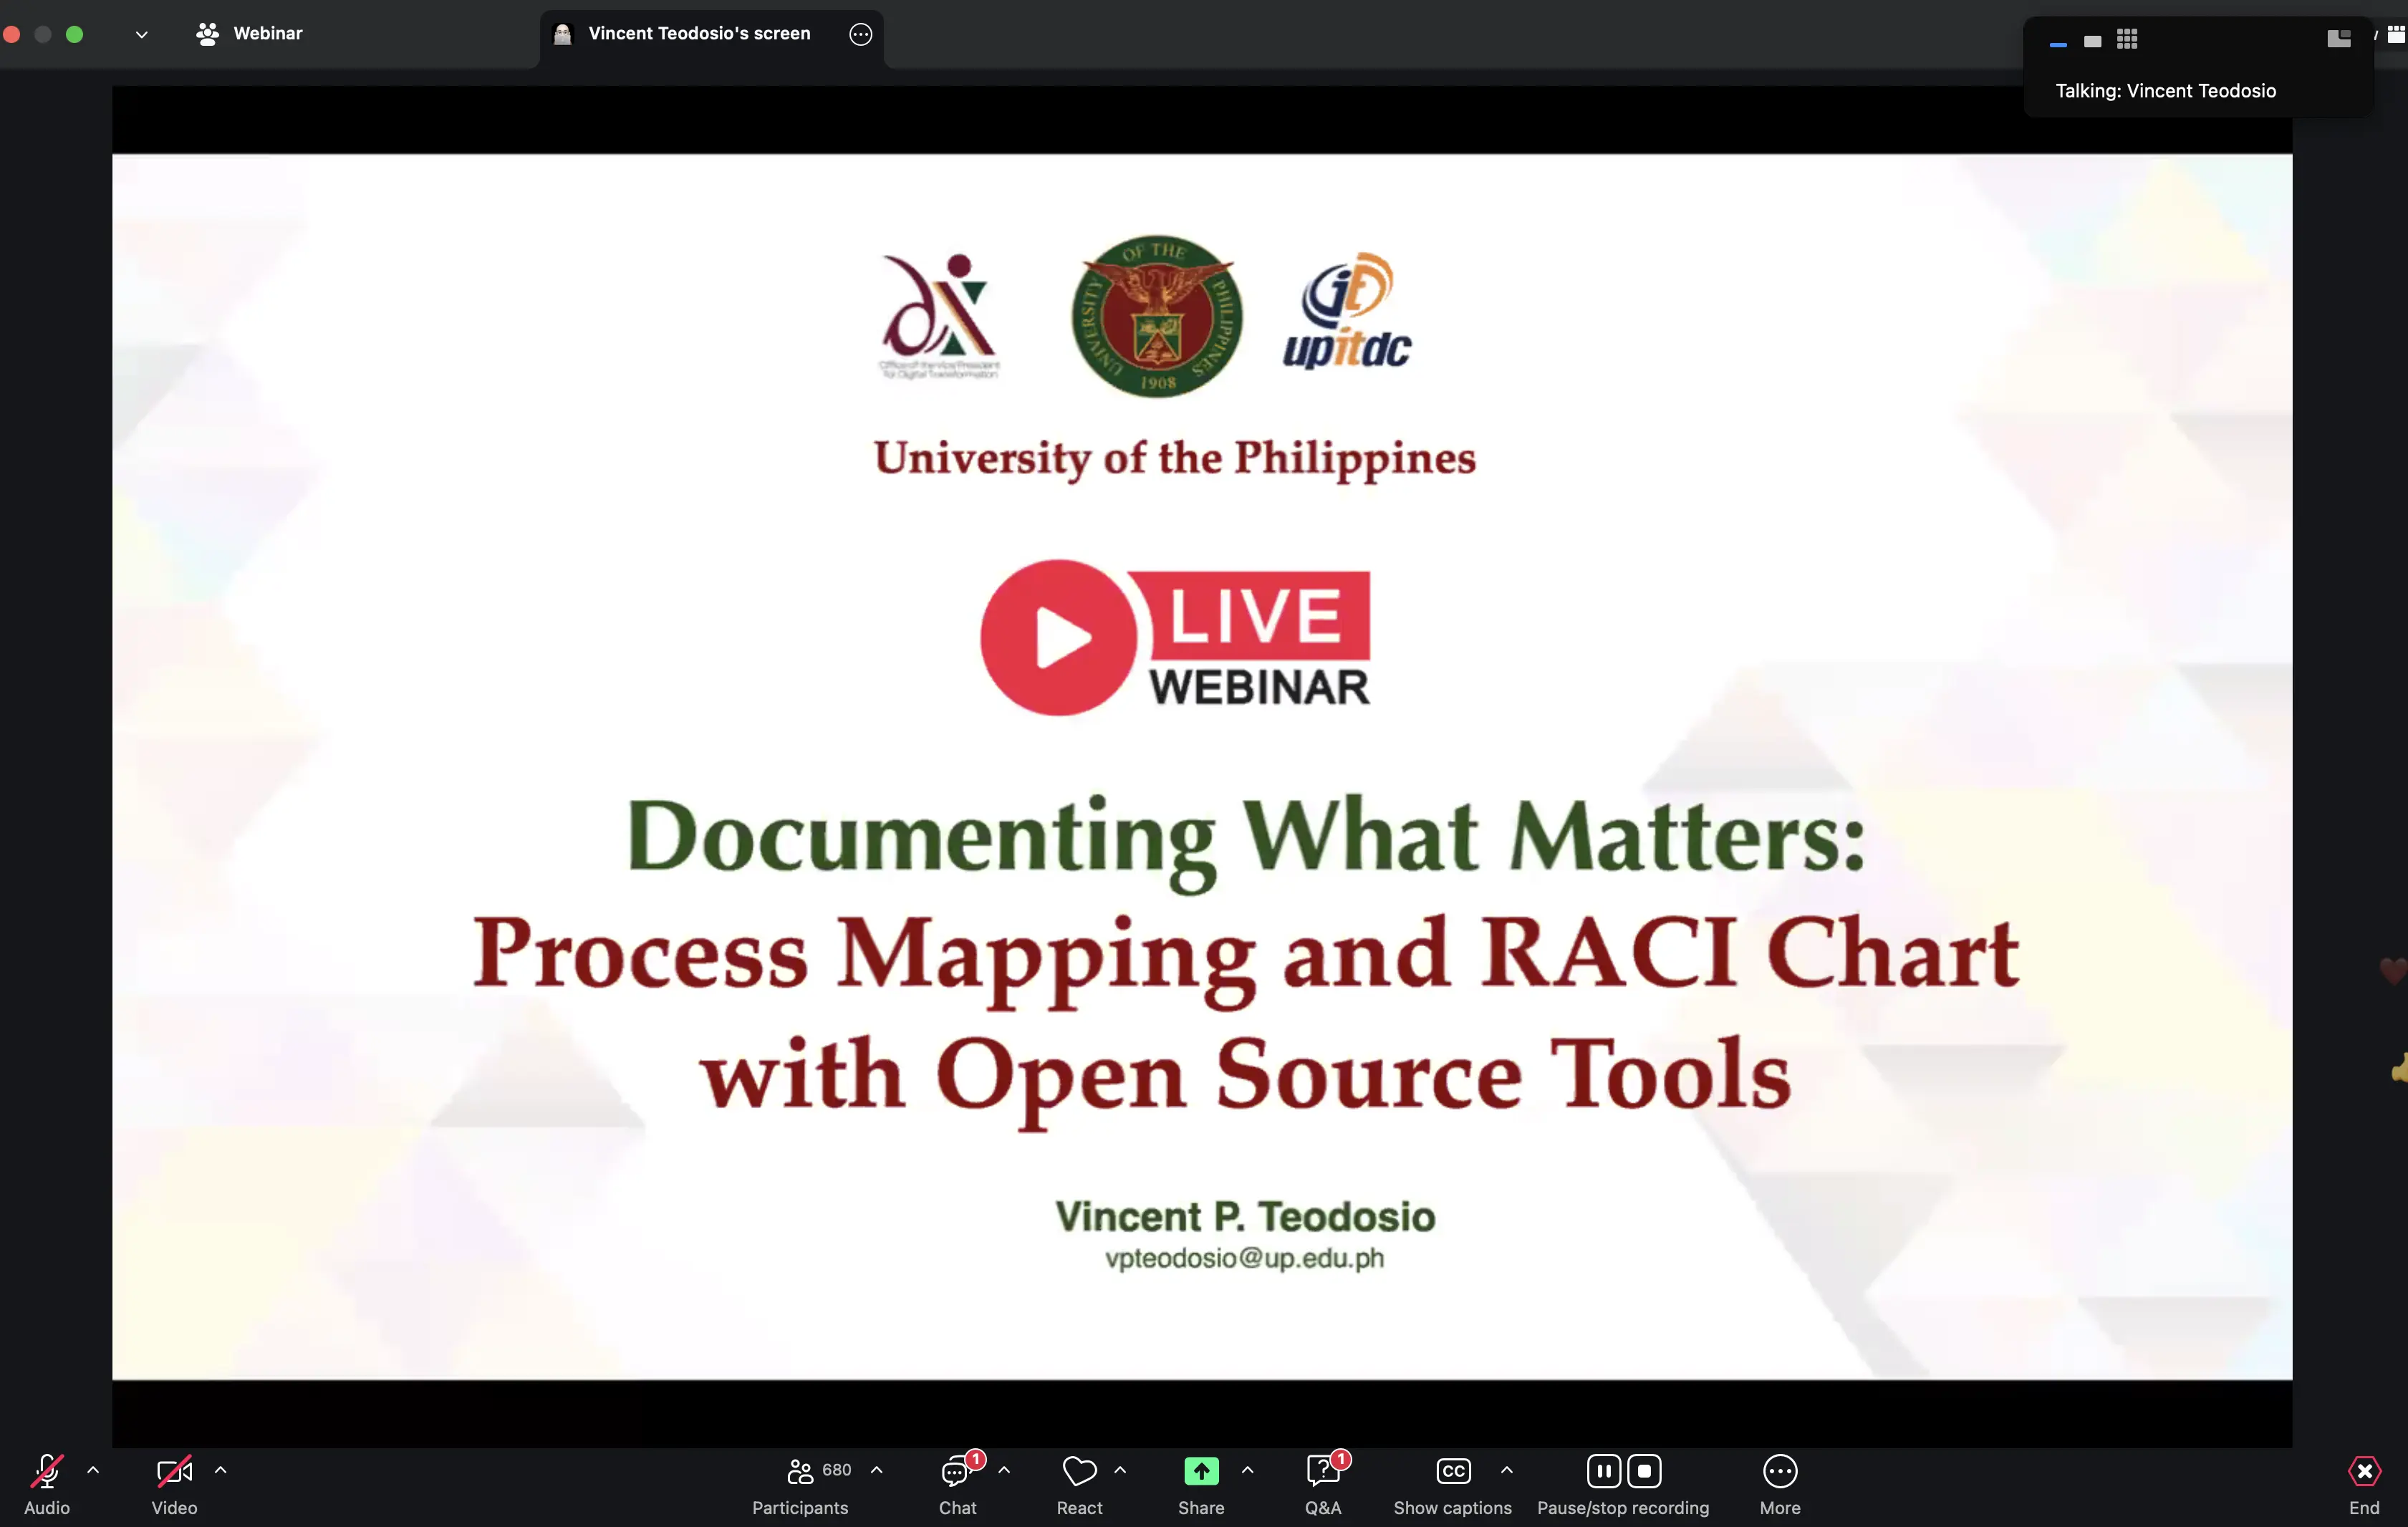This screenshot has height=1527, width=2408.
Task: Click the Talking: Vincent Teodosio label
Action: [x=2165, y=91]
